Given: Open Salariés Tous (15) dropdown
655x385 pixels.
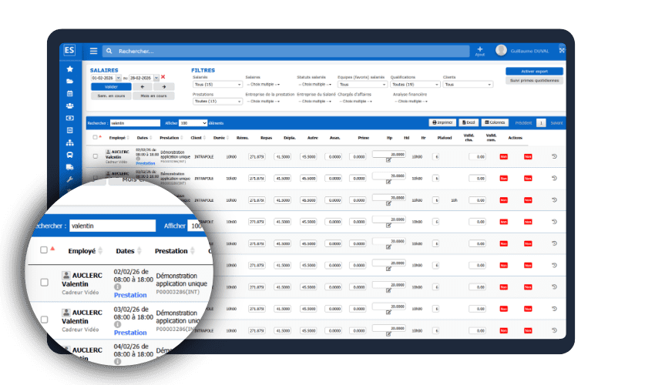Looking at the screenshot, I should coord(217,85).
